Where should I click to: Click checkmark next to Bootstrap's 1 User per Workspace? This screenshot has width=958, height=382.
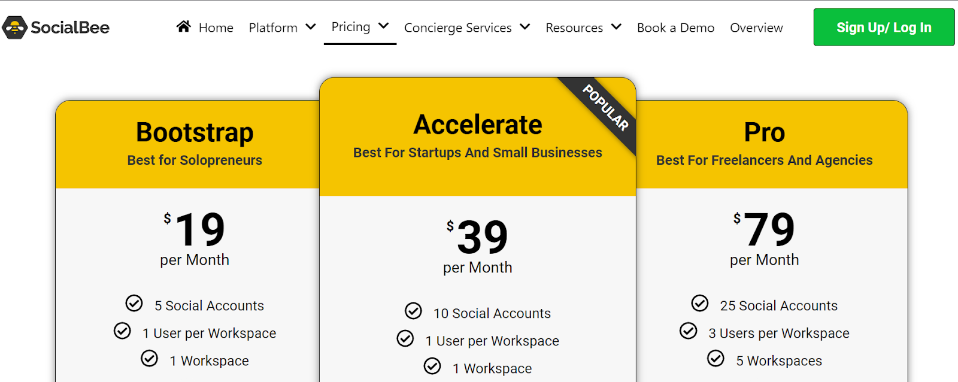[122, 331]
